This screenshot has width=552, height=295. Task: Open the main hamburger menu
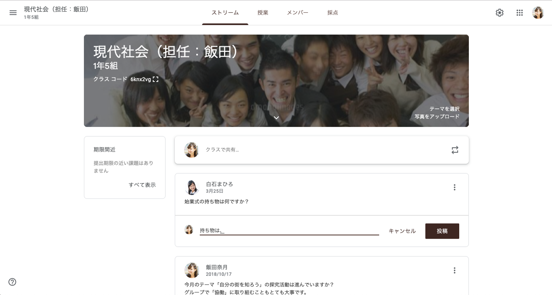[x=13, y=13]
